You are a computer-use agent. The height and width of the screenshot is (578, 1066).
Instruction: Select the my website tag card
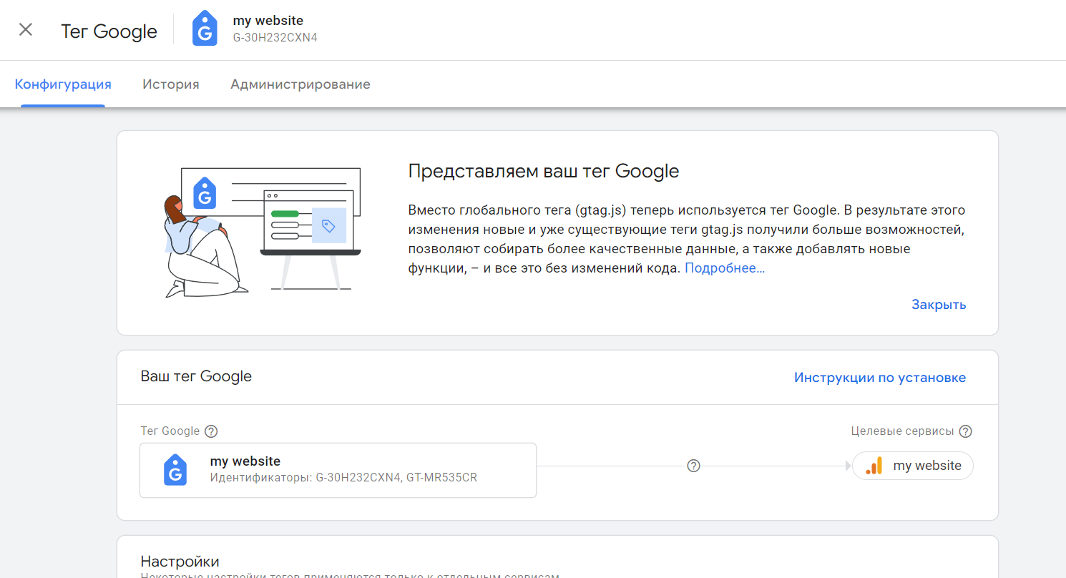click(x=338, y=470)
